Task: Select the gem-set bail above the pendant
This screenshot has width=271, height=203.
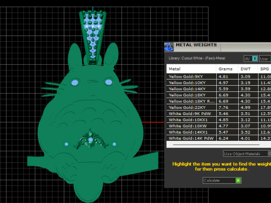Action: pos(93,37)
